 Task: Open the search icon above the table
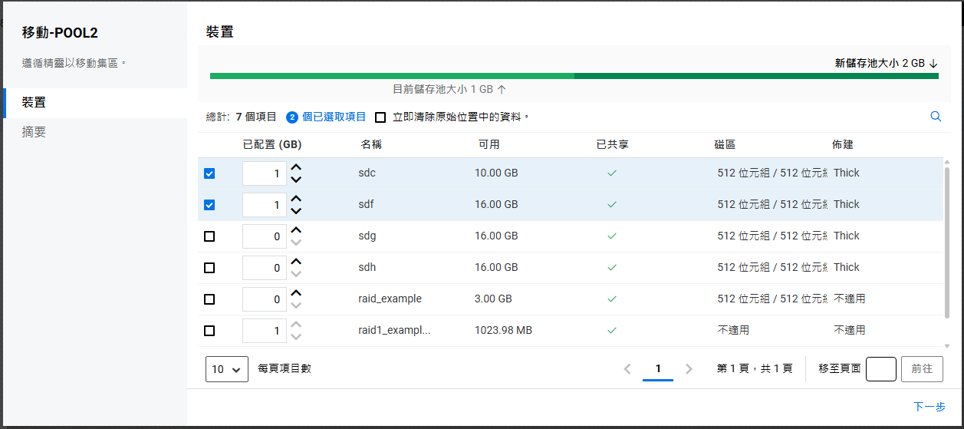click(x=936, y=117)
